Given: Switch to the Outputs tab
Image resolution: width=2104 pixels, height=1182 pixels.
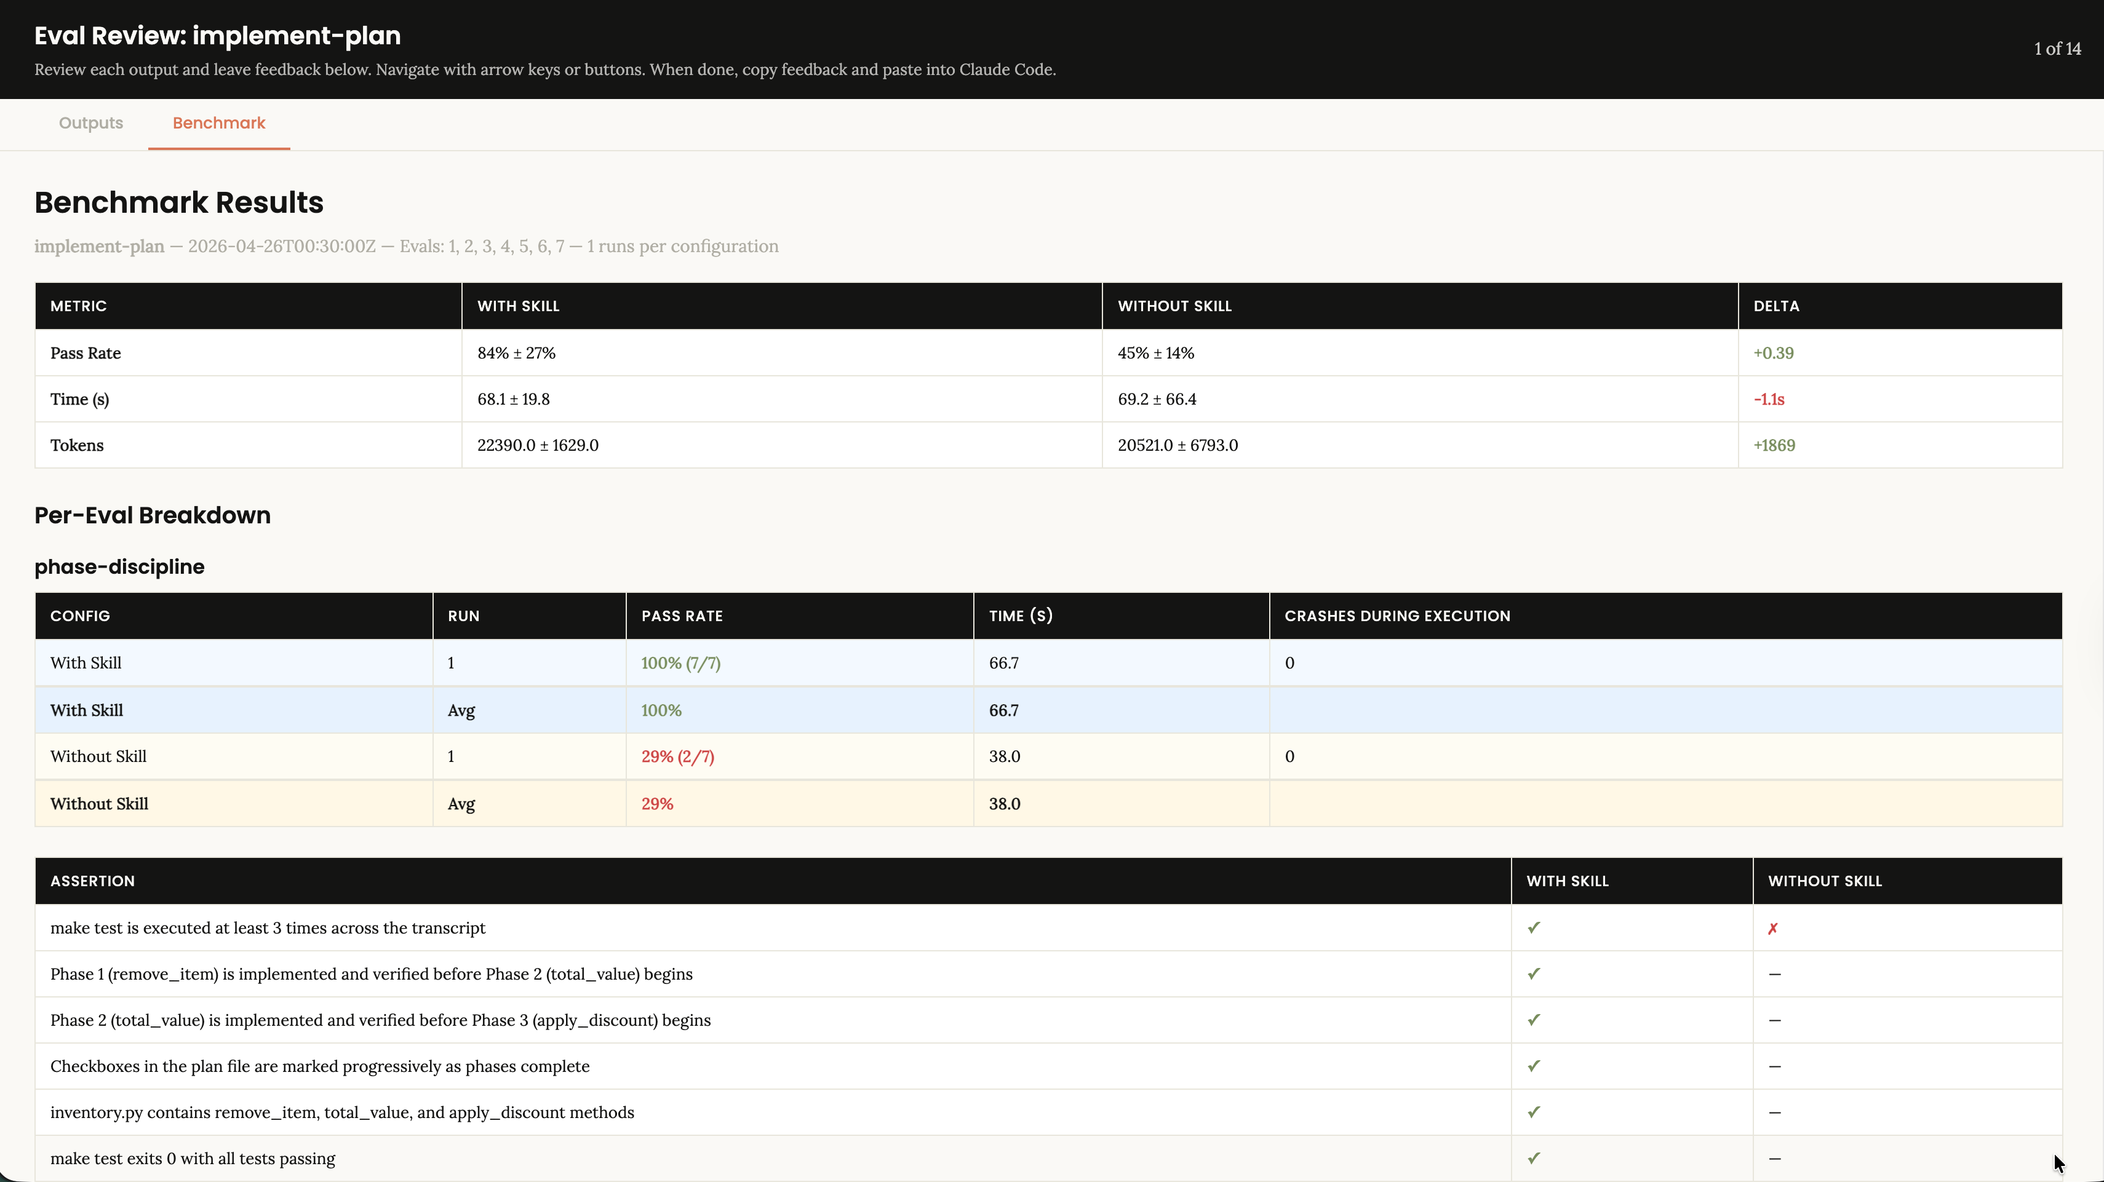Looking at the screenshot, I should (90, 123).
